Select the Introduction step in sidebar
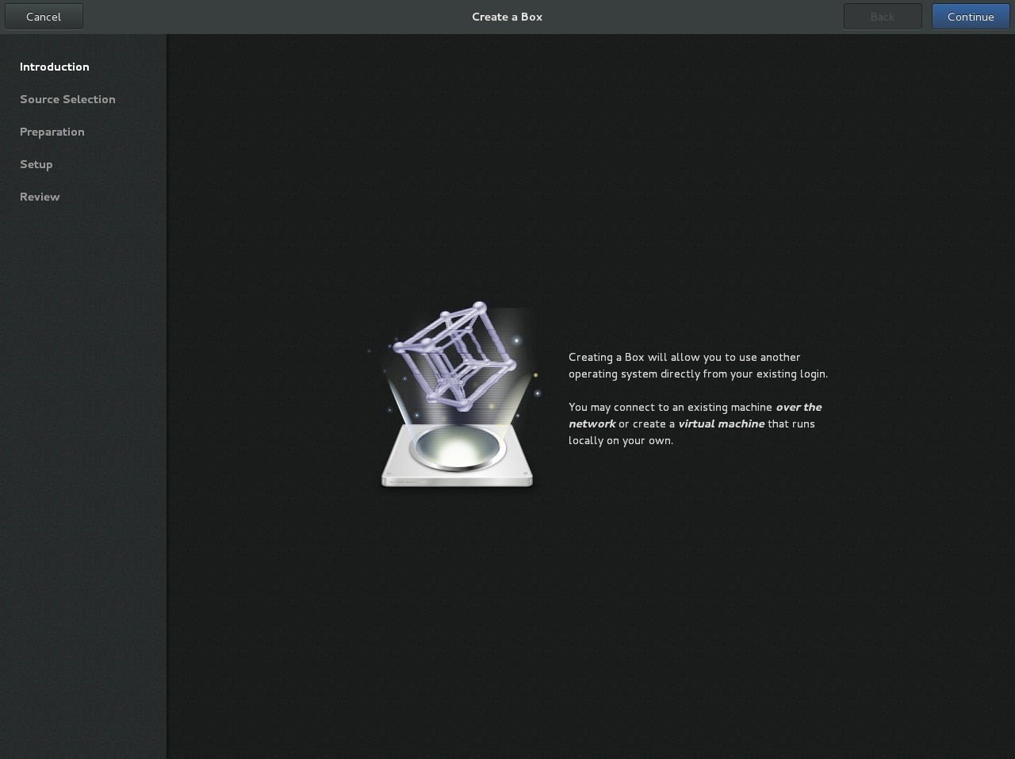This screenshot has height=759, width=1015. 55,67
